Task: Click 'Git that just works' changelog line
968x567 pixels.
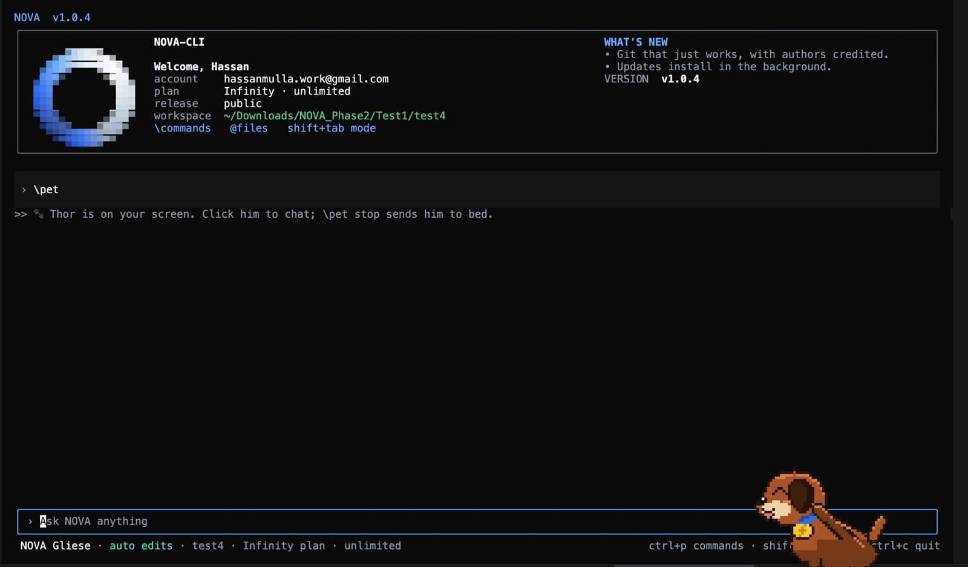Action: (x=746, y=54)
